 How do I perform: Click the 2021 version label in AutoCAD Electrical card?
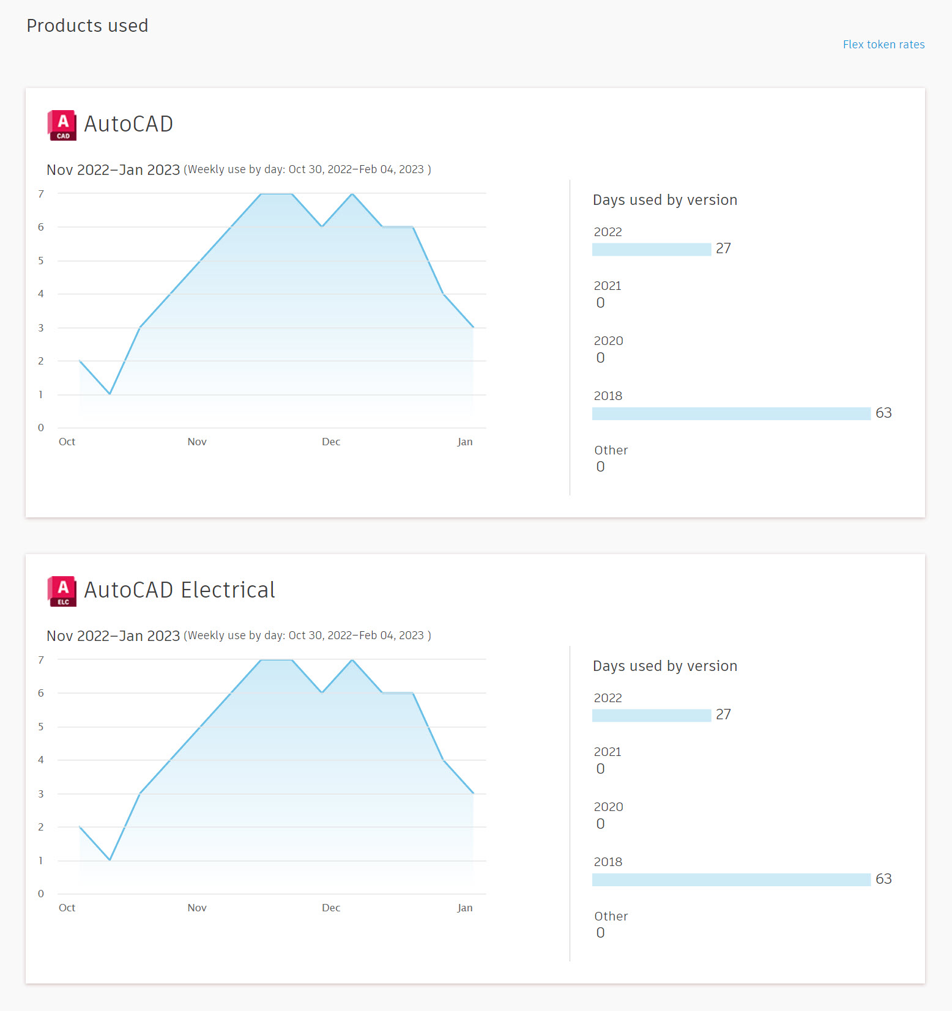click(608, 752)
